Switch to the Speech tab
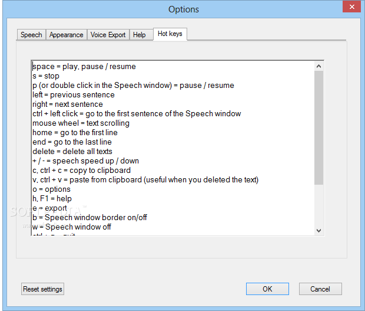The width and height of the screenshot is (365, 311). 31,35
